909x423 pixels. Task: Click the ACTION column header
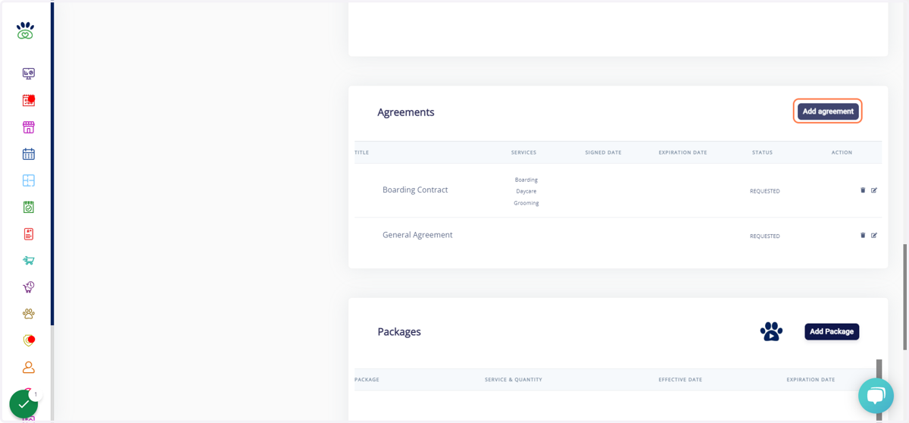(842, 152)
